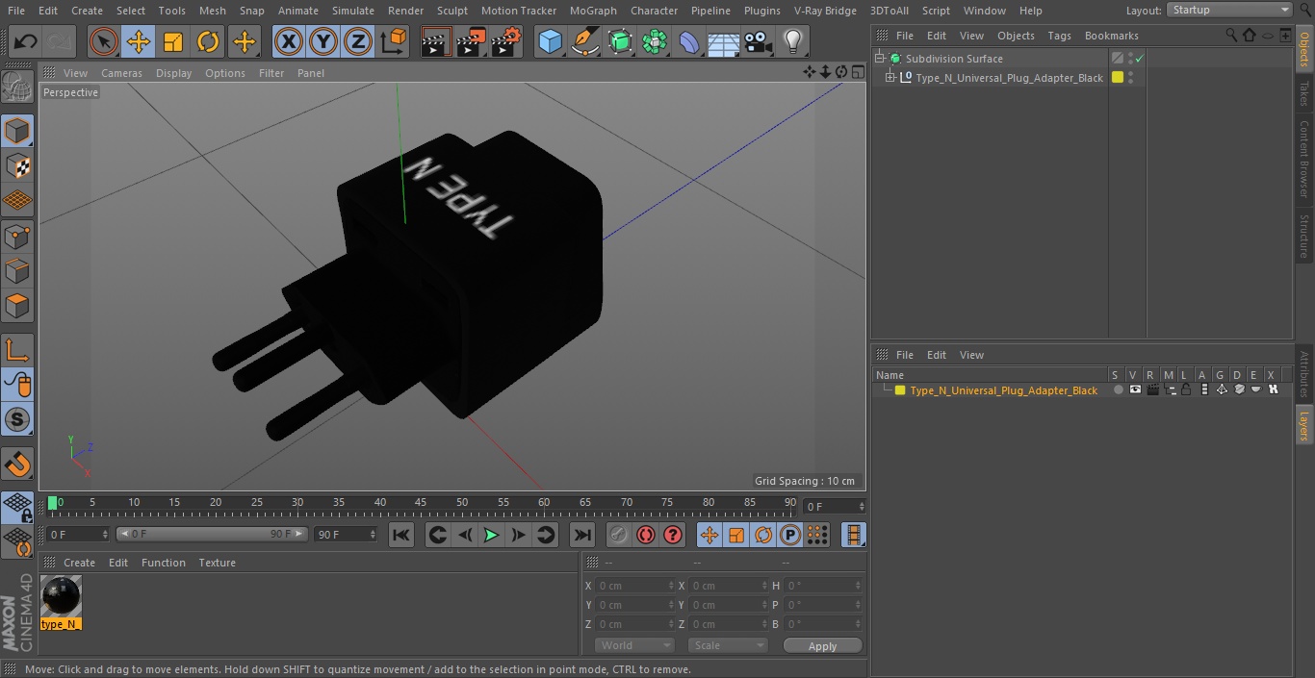The width and height of the screenshot is (1315, 678).
Task: Add a Light object
Action: [792, 41]
